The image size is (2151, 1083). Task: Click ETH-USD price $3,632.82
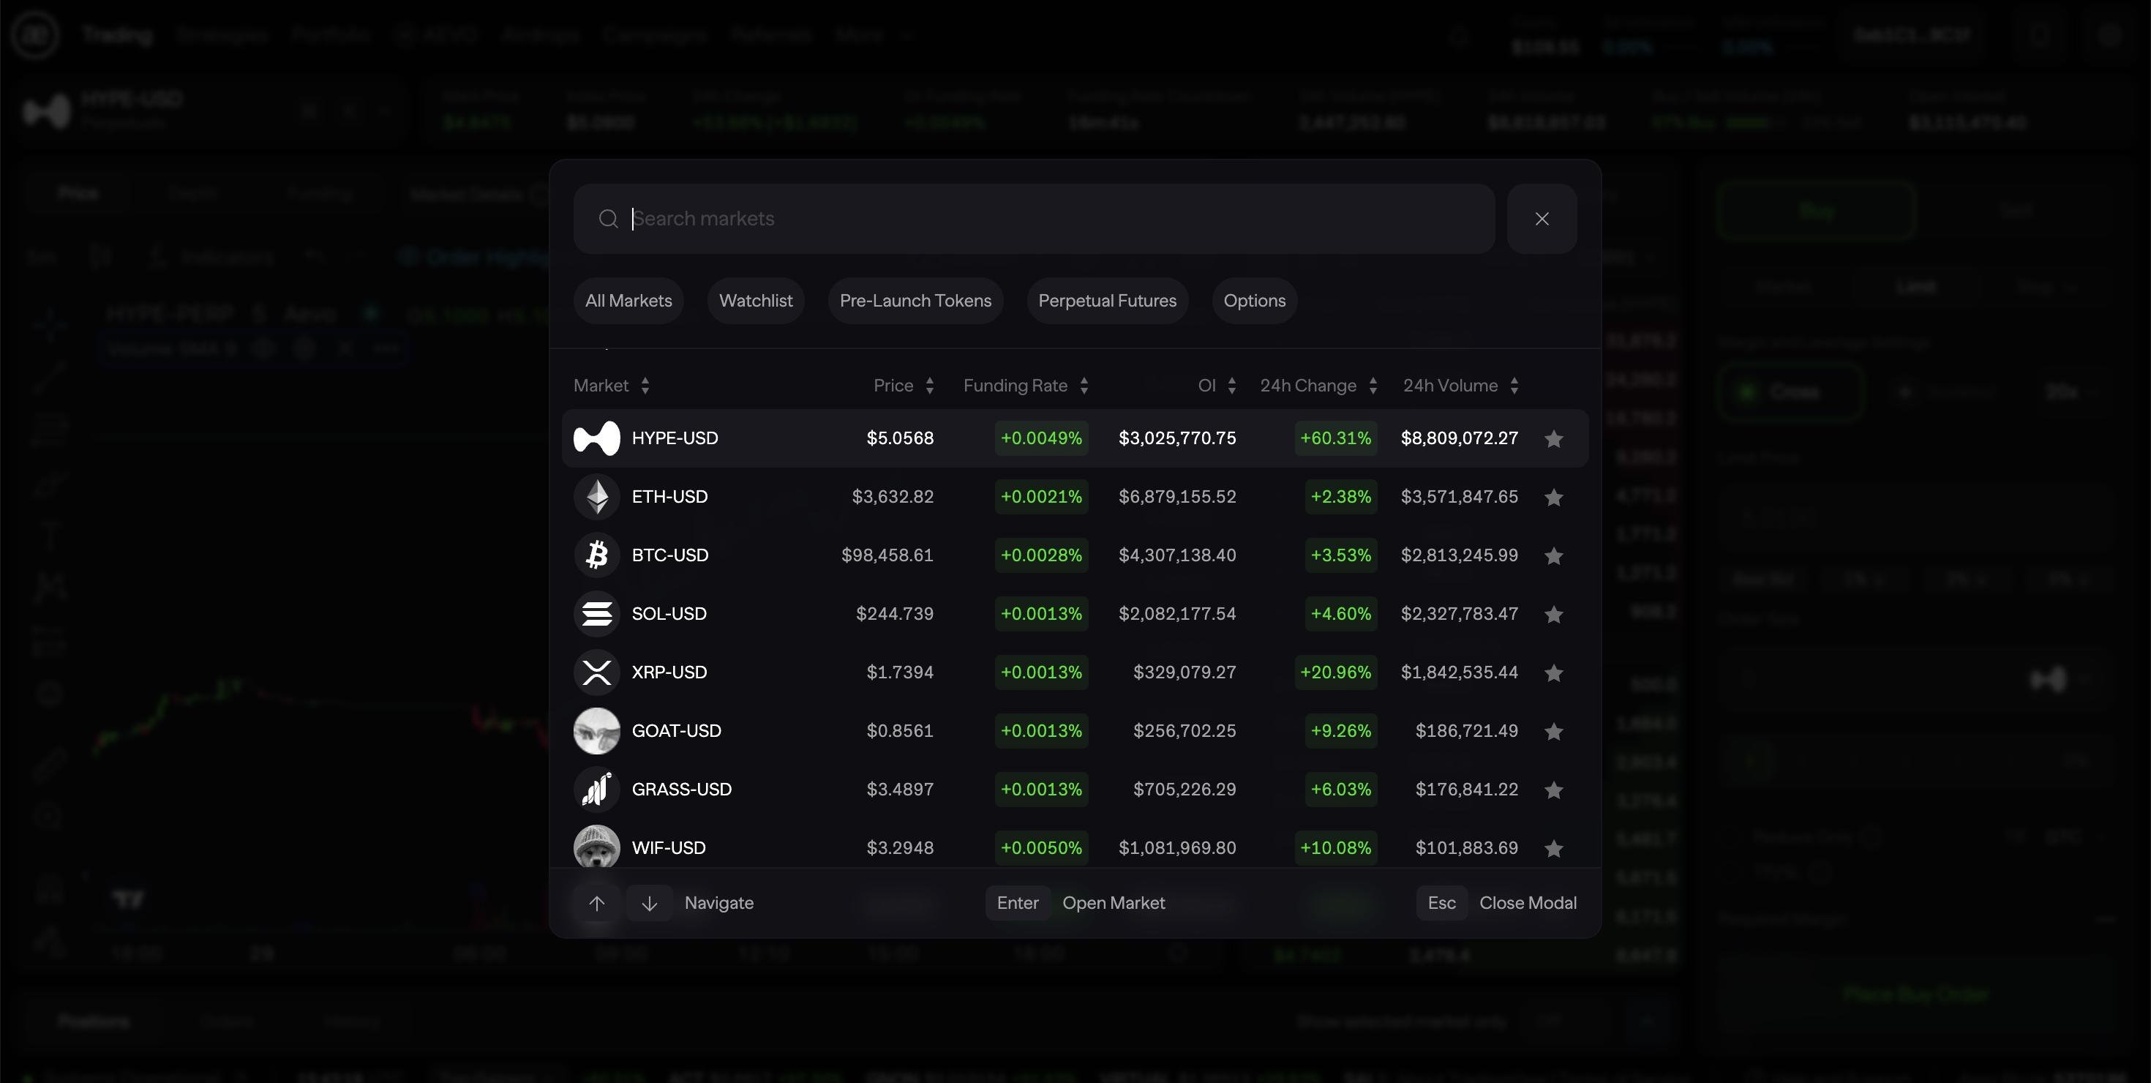893,497
